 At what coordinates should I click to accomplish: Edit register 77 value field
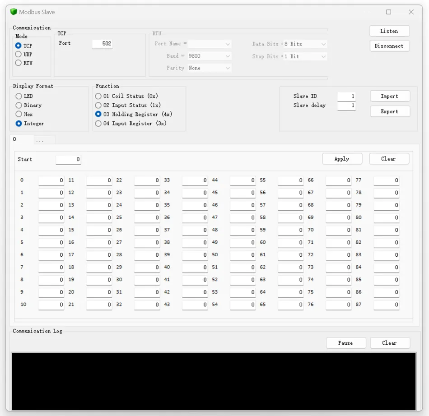tap(386, 180)
